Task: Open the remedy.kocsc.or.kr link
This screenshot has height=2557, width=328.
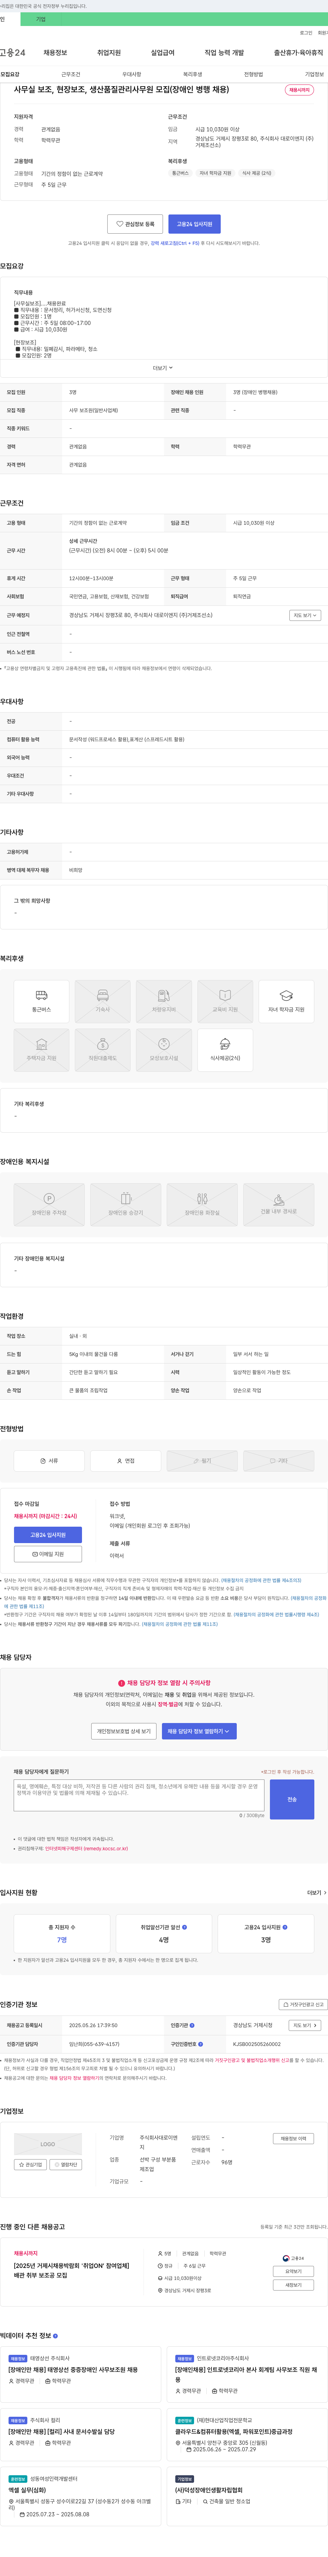Action: (86, 1848)
